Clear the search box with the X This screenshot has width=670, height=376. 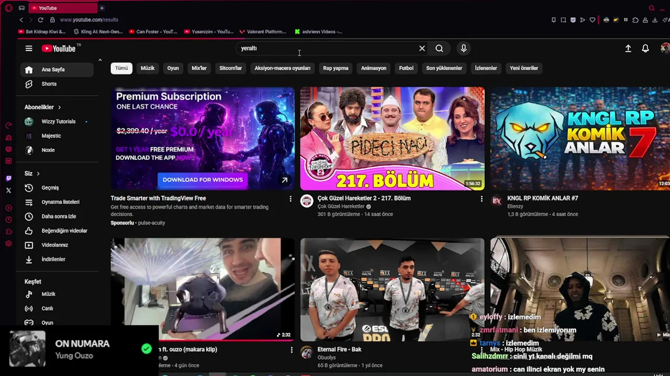[422, 48]
